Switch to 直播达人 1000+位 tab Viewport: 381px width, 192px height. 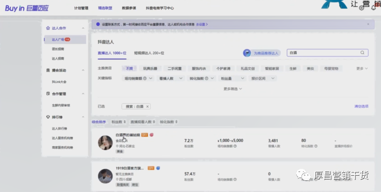click(112, 53)
